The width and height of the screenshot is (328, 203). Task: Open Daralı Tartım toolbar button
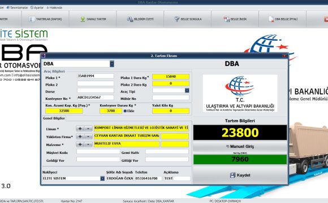pyautogui.click(x=93, y=19)
